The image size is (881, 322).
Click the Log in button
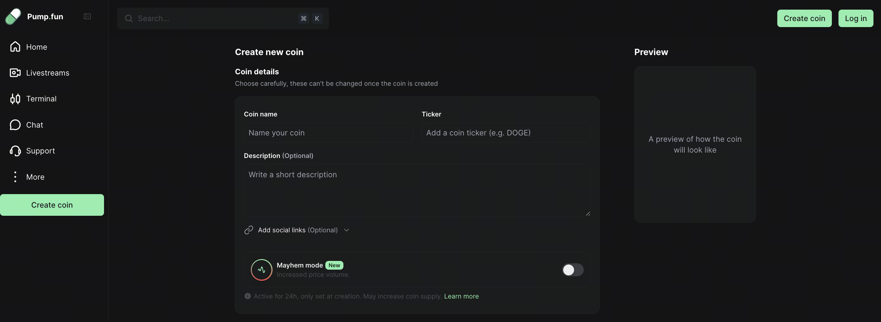point(855,18)
